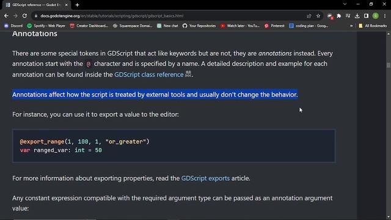This screenshot has height=220, width=391.
Task: Open the media controls icon
Action: coord(348,16)
